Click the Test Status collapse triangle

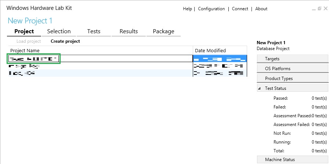[260, 88]
